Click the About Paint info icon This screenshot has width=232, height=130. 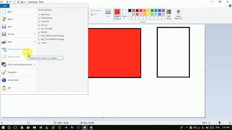pos(4,80)
